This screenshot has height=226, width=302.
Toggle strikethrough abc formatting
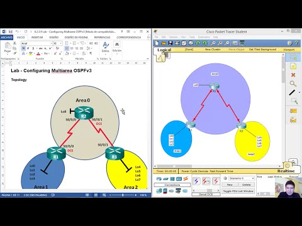40,48
